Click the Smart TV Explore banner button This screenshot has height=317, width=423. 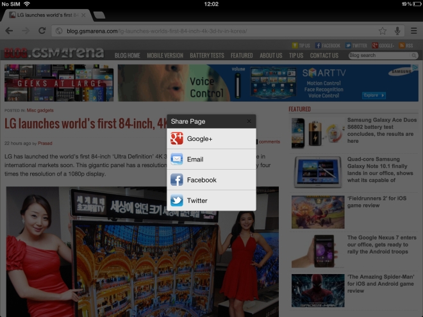click(373, 95)
